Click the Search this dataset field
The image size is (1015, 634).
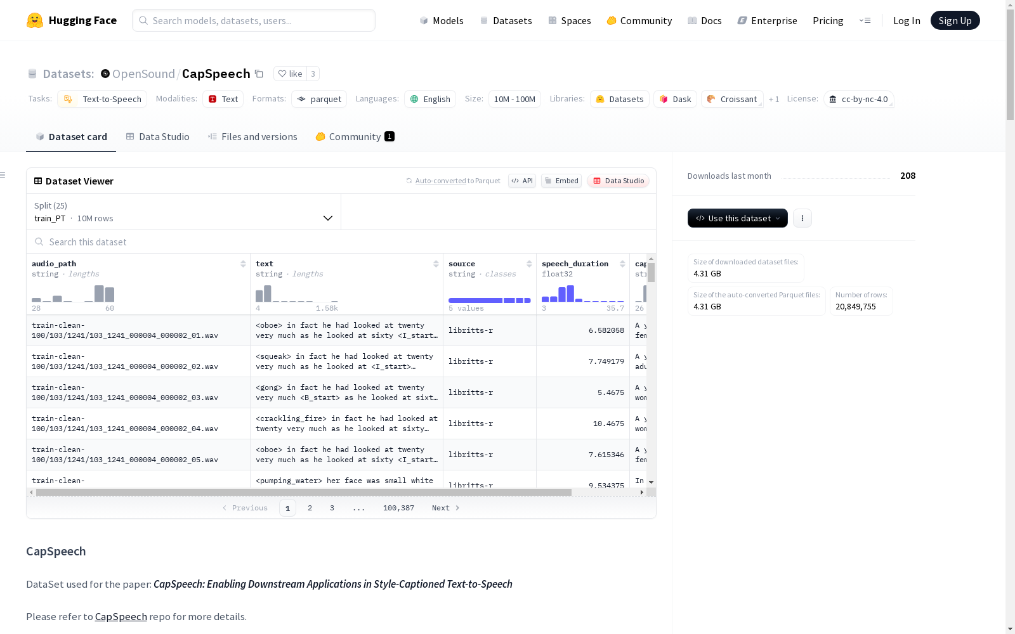pos(341,242)
